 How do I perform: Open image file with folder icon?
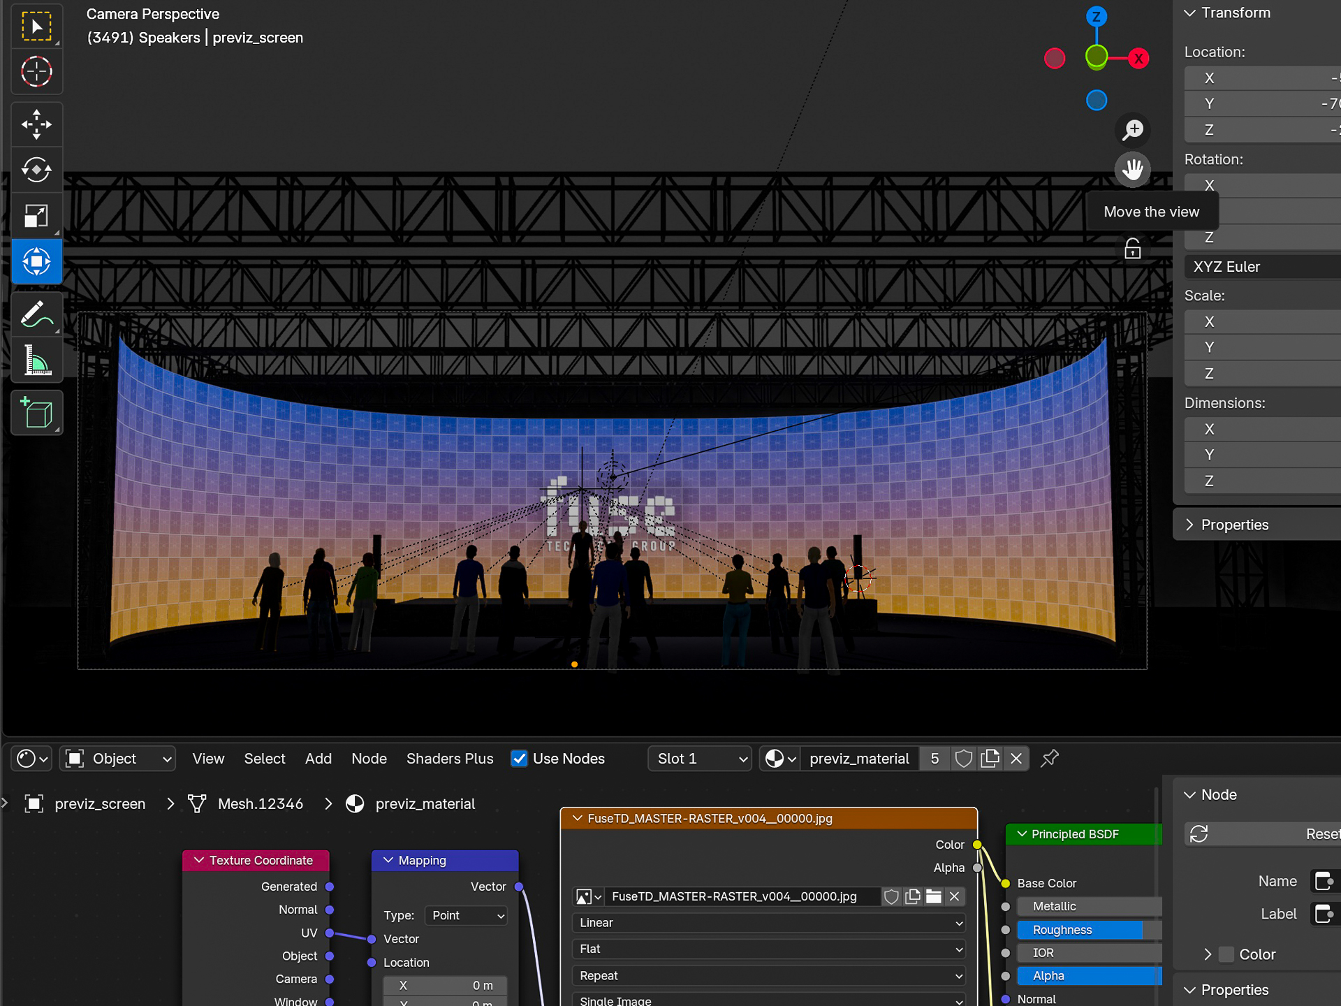[933, 896]
